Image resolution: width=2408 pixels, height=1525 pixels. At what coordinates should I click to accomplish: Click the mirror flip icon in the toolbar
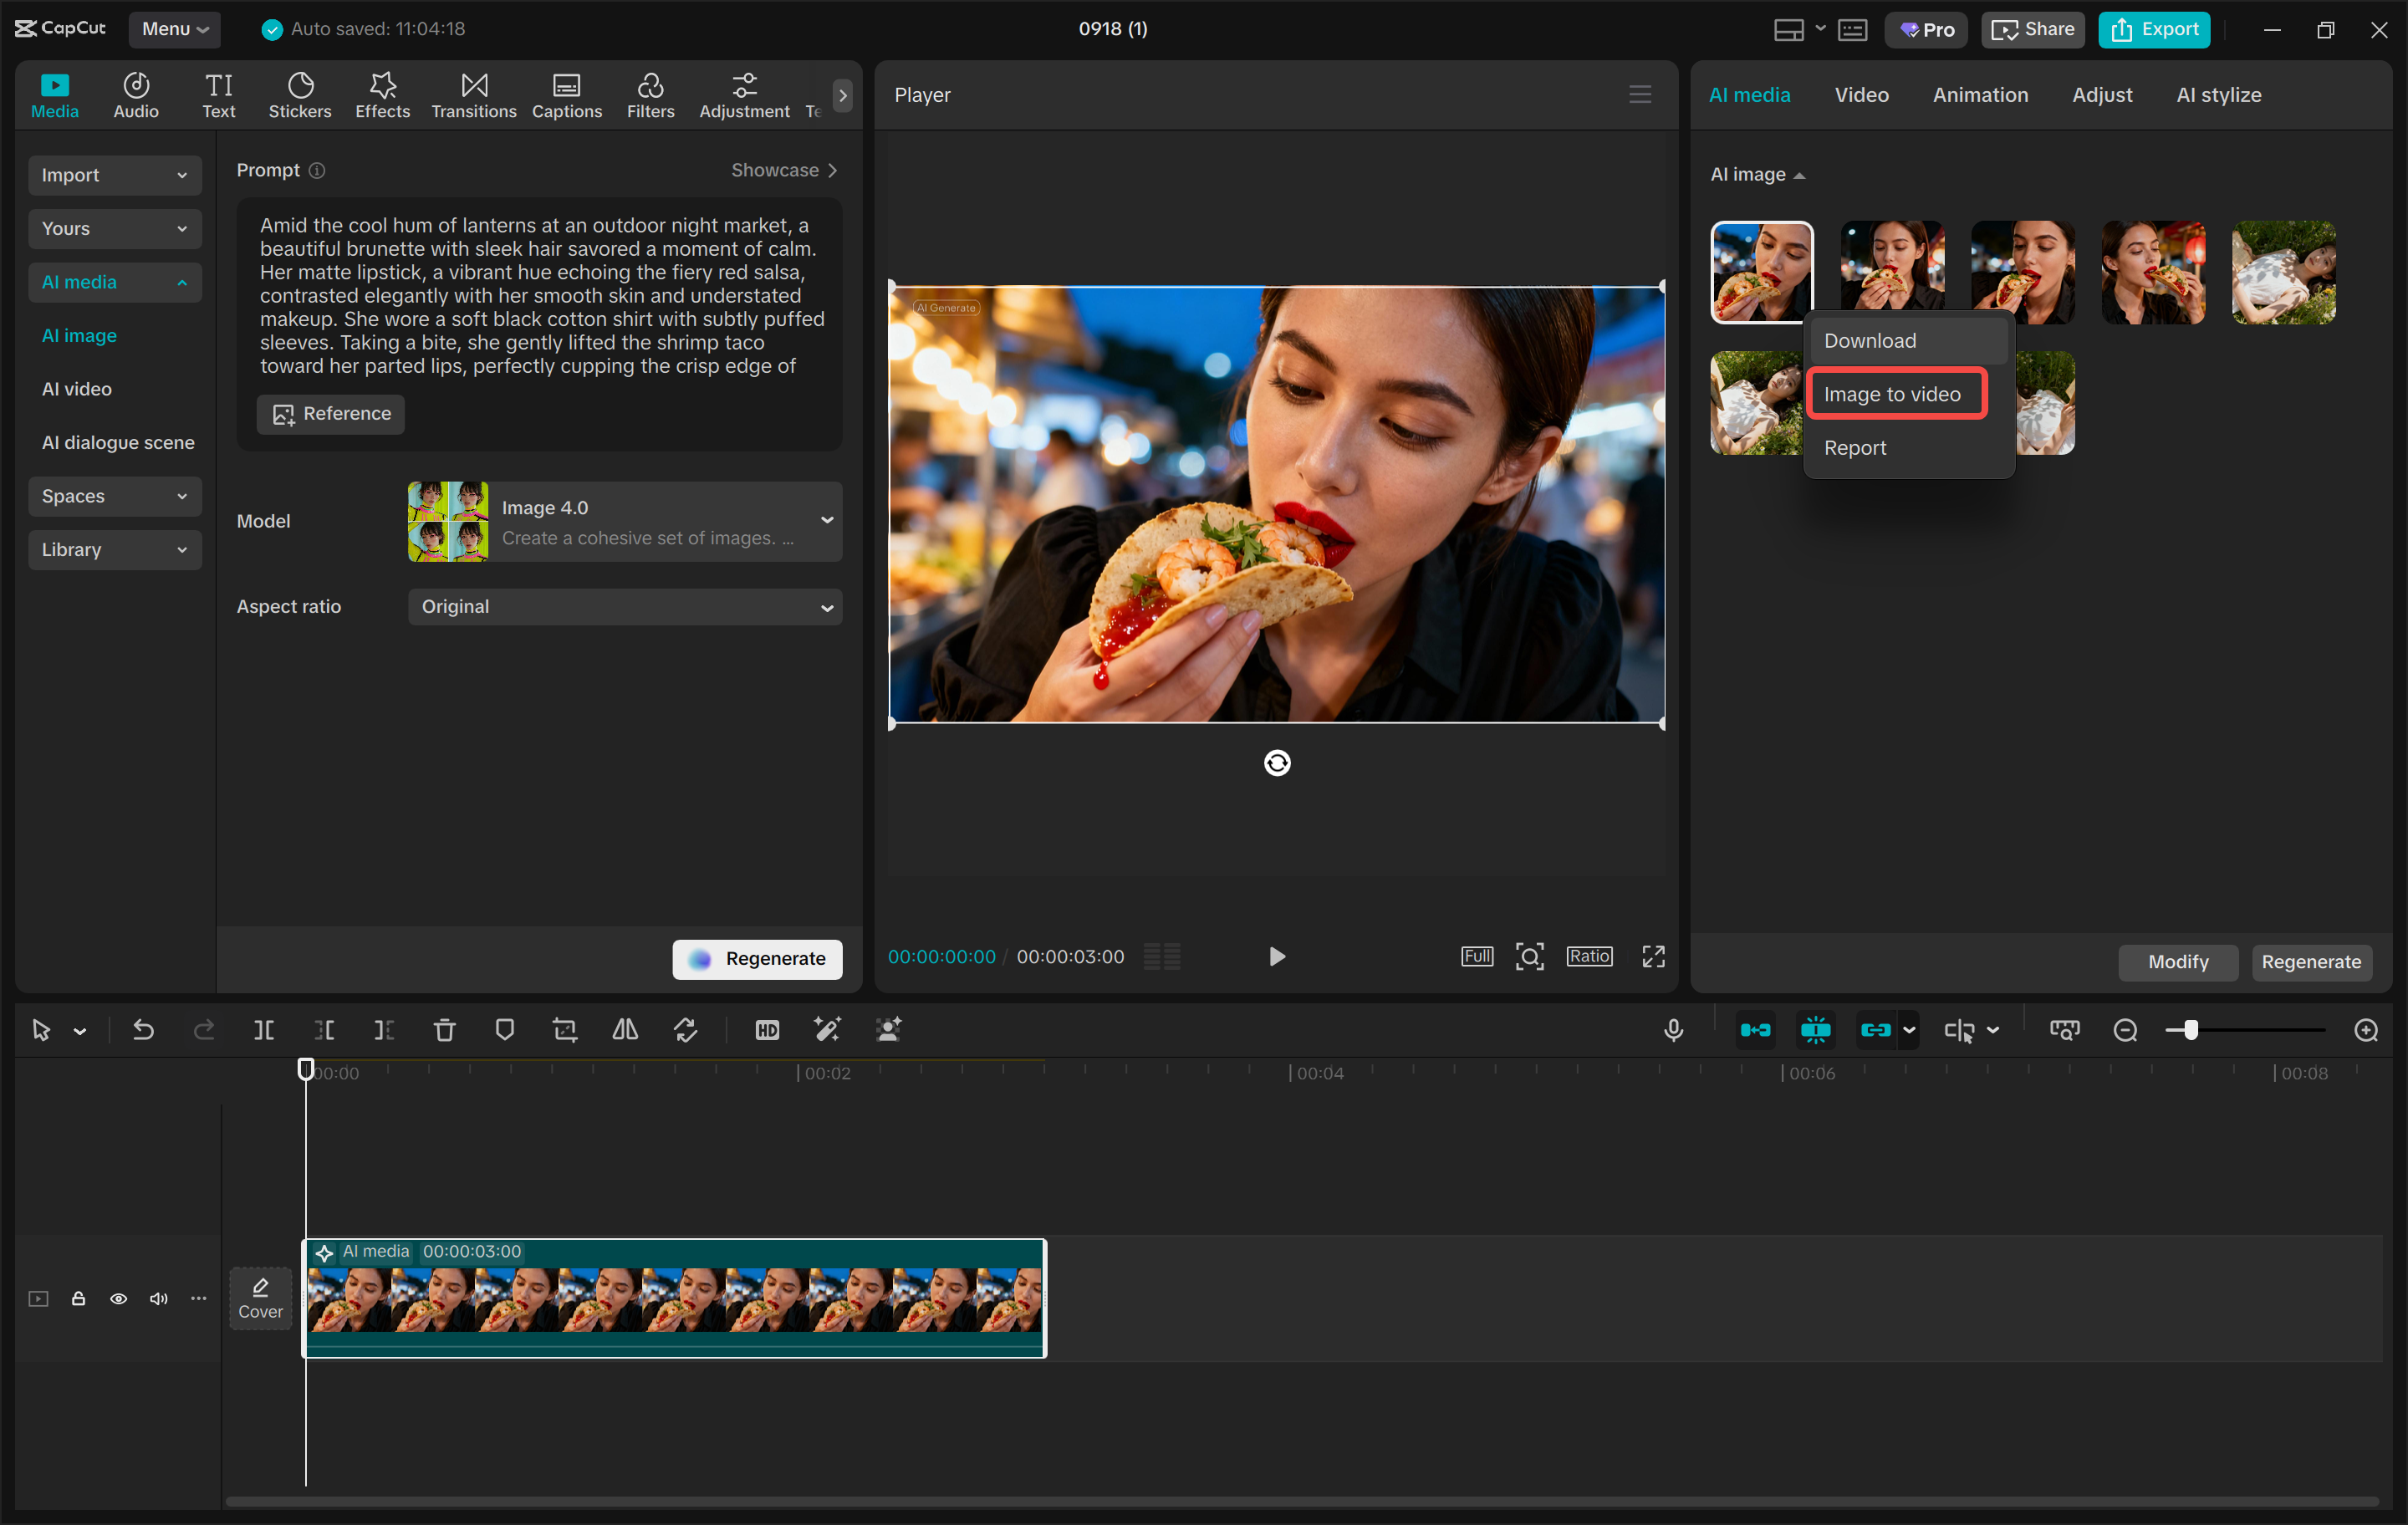coord(625,1030)
